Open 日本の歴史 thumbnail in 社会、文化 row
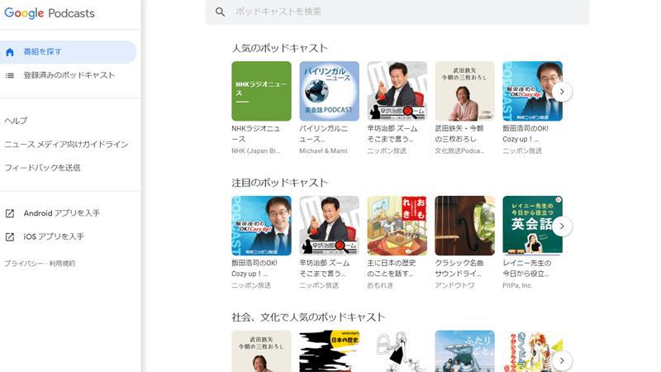661x372 pixels. tap(329, 351)
